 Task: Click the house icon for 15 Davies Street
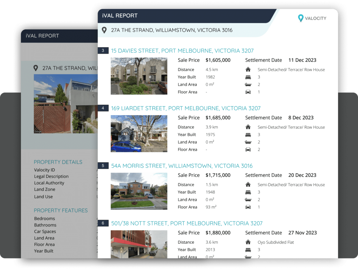point(248,69)
